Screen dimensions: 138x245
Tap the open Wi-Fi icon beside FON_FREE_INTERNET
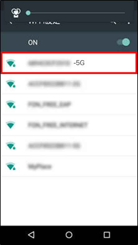coord(11,125)
